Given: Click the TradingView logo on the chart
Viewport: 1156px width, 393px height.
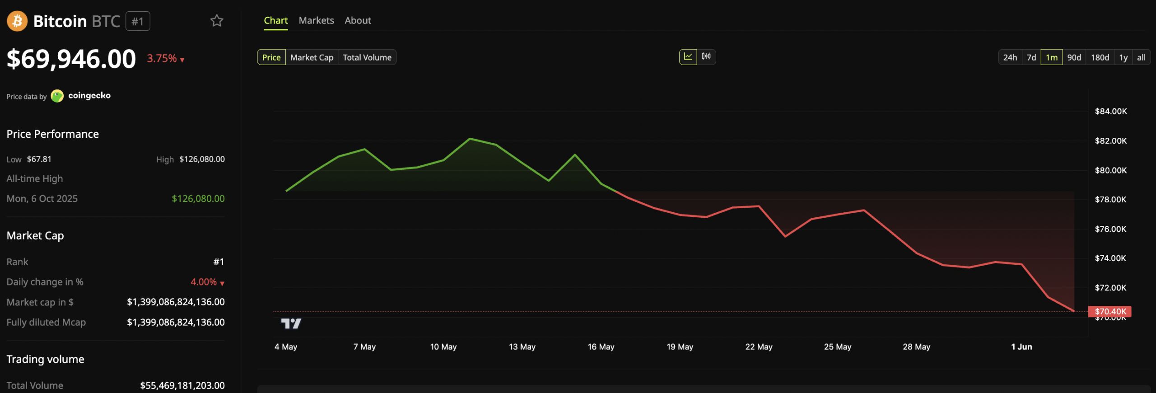Looking at the screenshot, I should pos(291,323).
